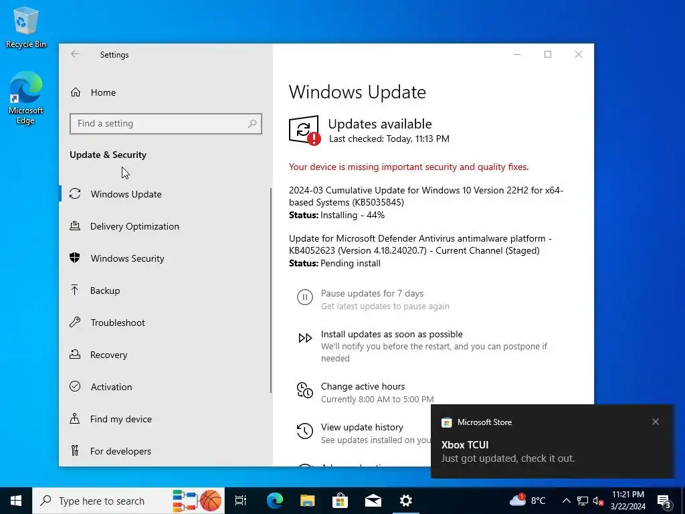
Task: Click the pause icon beside Pause updates
Action: (x=305, y=298)
